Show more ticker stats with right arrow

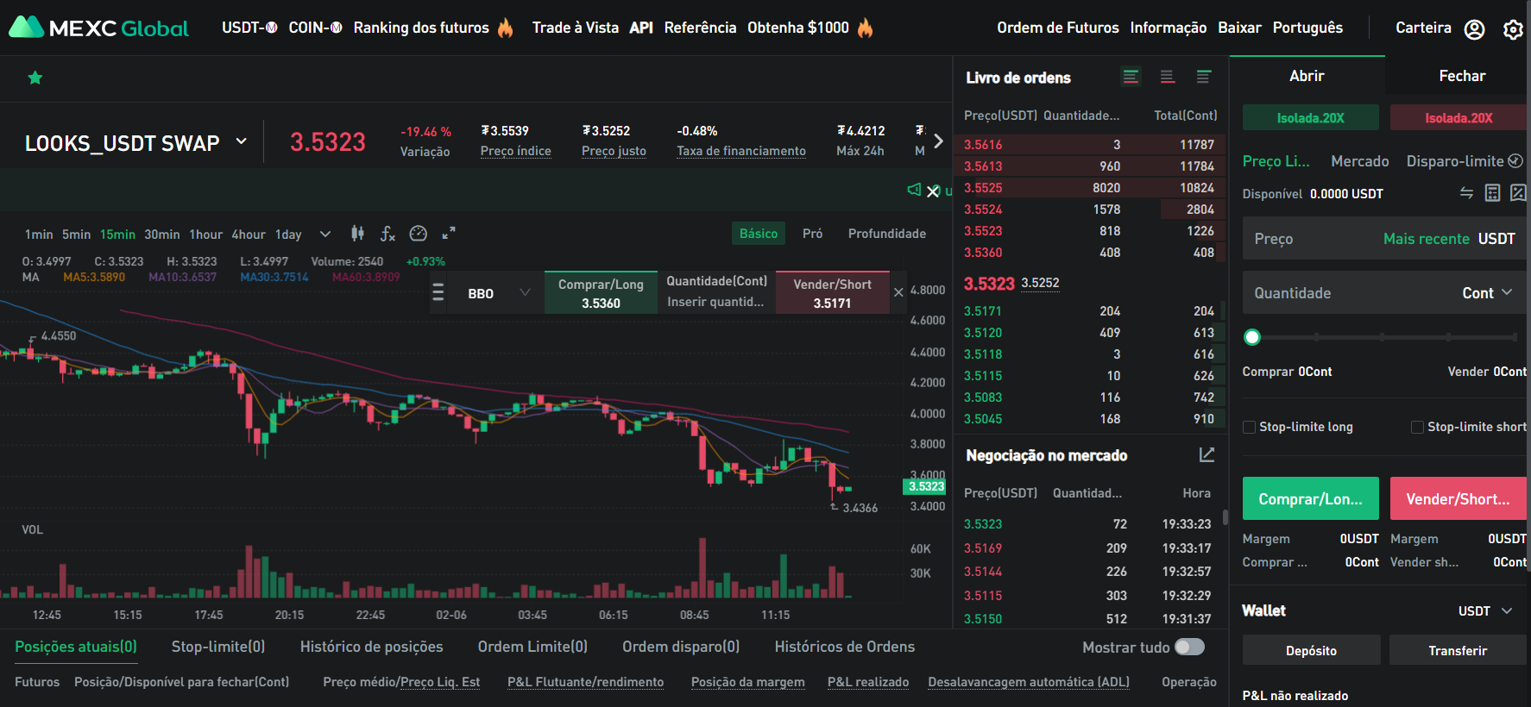[938, 141]
